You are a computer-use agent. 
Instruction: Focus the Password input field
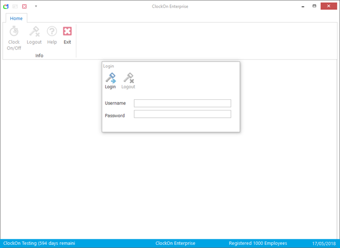click(x=182, y=114)
